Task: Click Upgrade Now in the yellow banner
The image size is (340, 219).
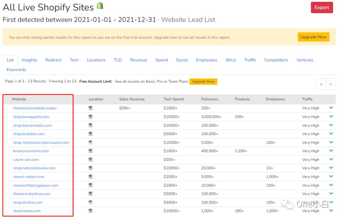Action: pyautogui.click(x=313, y=37)
